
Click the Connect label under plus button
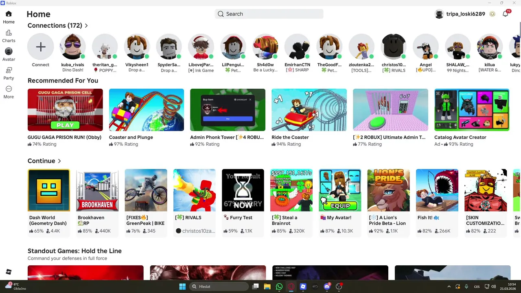tap(41, 65)
